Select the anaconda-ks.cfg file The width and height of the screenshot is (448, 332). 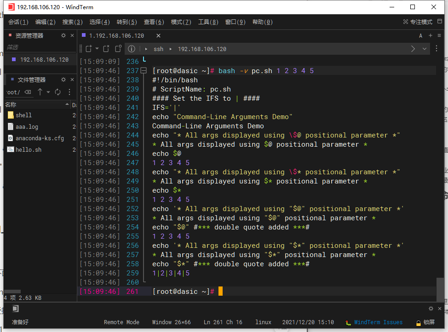40,138
